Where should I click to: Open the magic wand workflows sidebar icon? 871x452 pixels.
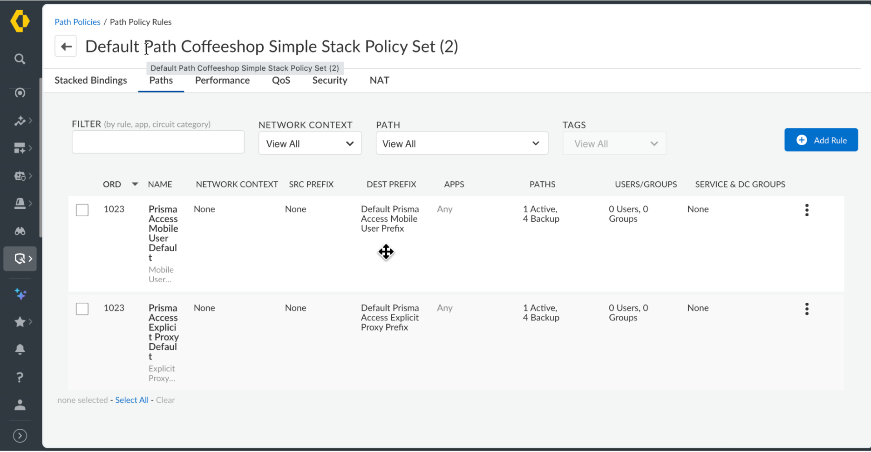20,121
